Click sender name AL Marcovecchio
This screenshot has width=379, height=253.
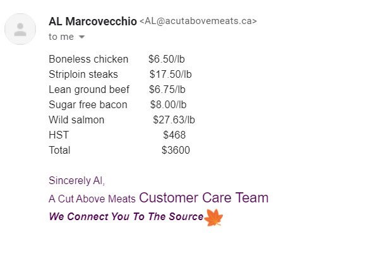point(92,22)
